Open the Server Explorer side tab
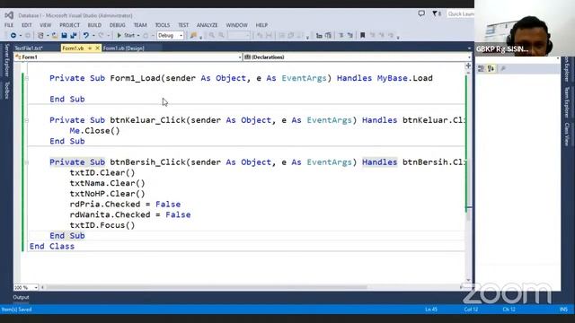The height and width of the screenshot is (323, 575). click(6, 60)
